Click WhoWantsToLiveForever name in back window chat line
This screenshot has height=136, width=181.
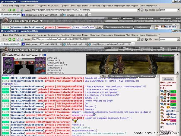(27, 28)
